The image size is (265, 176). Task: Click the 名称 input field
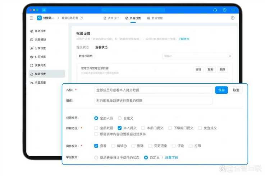pyautogui.click(x=154, y=90)
